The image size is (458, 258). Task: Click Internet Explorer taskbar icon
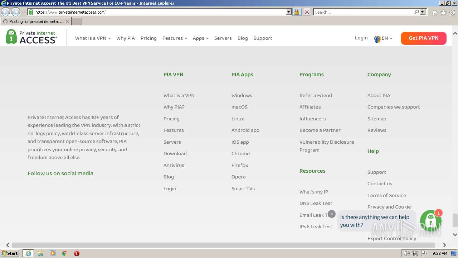click(28, 253)
